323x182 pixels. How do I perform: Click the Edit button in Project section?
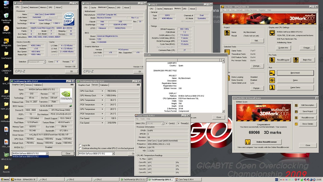click(257, 41)
